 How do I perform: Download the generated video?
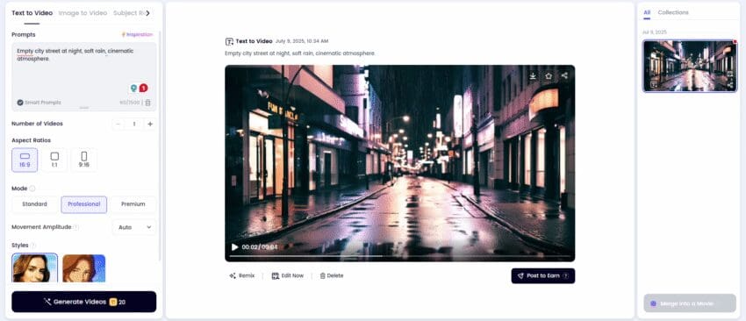coord(533,75)
